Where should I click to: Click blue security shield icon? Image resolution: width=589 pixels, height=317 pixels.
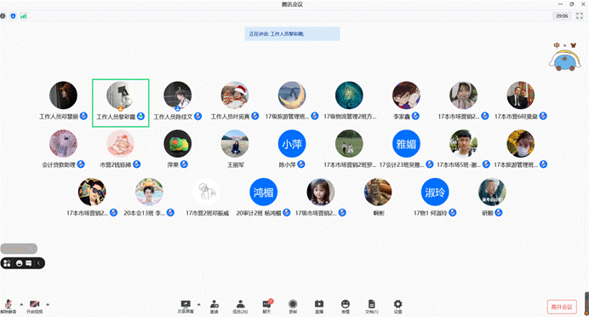[13, 16]
